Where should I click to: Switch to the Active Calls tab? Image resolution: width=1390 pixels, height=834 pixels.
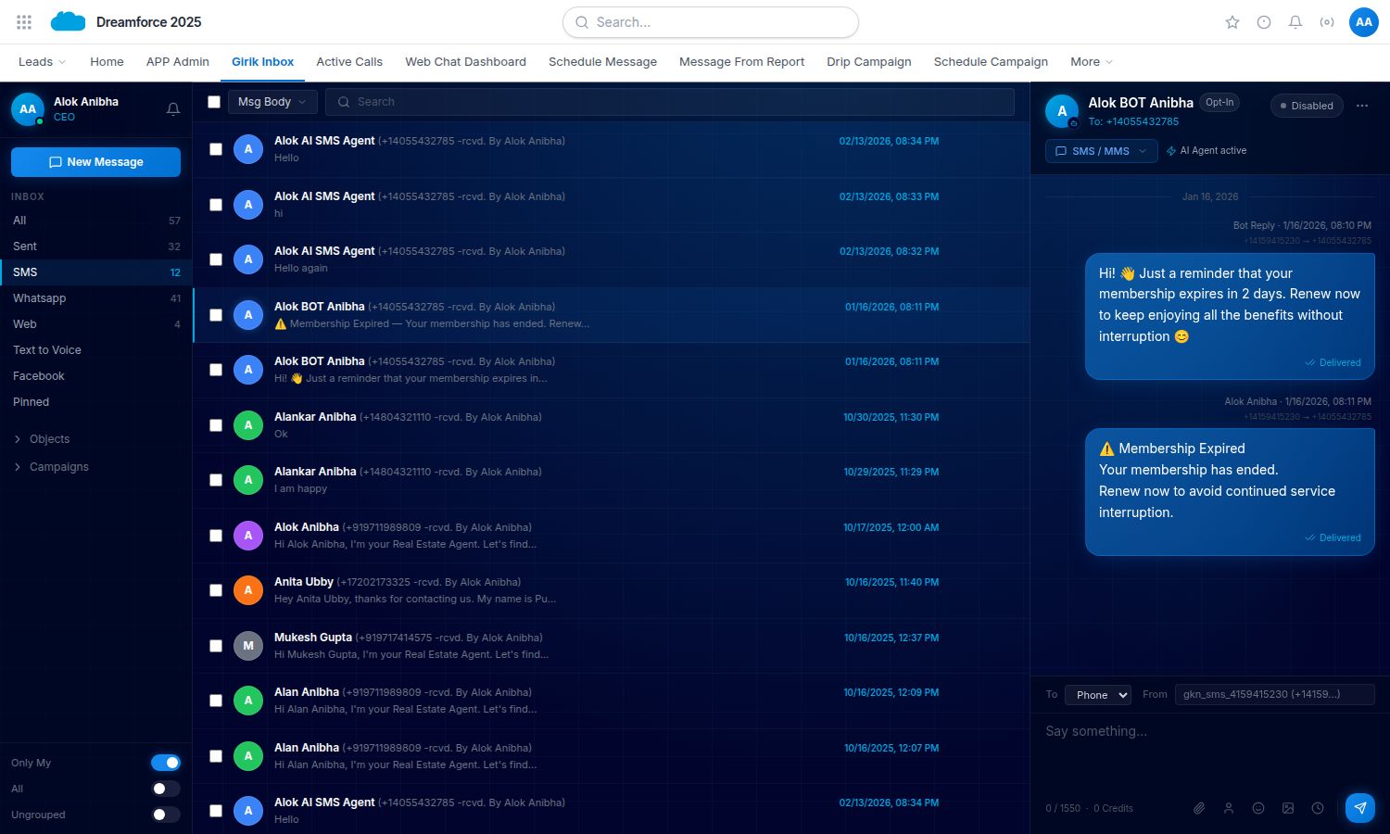[349, 62]
